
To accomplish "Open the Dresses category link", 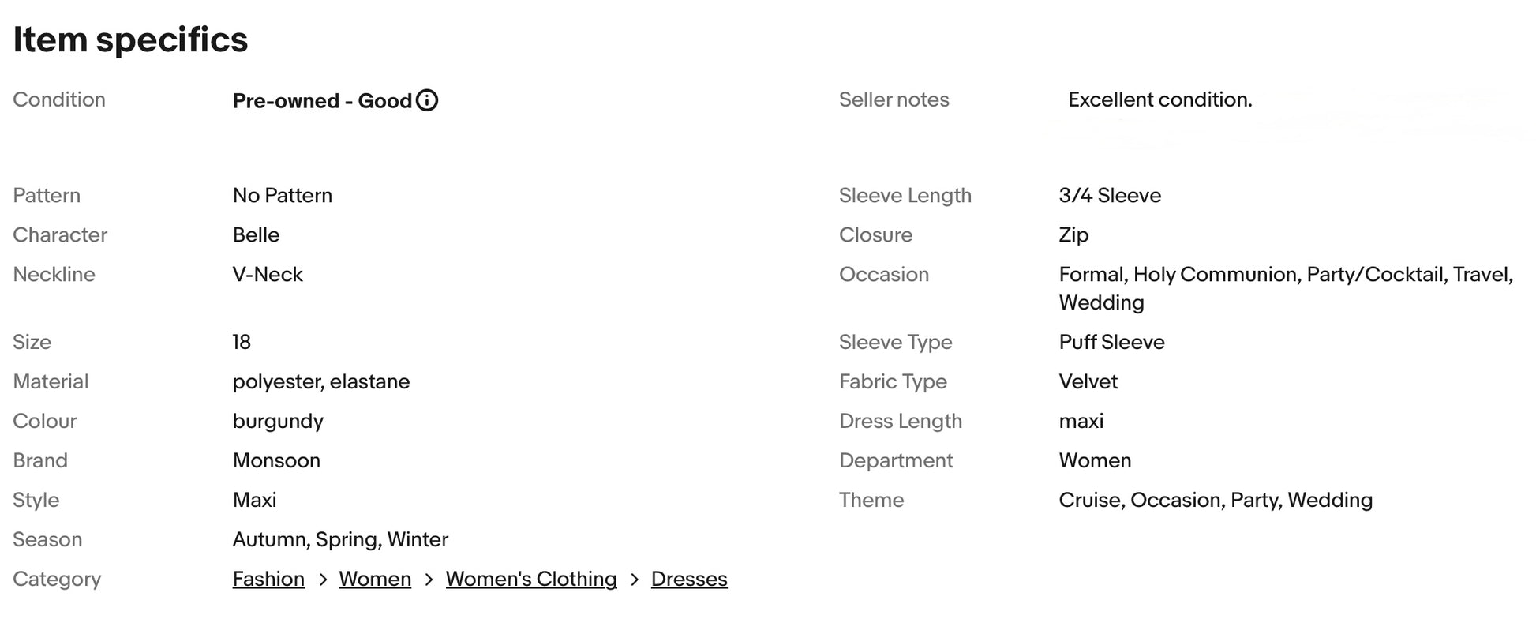I will tap(689, 579).
